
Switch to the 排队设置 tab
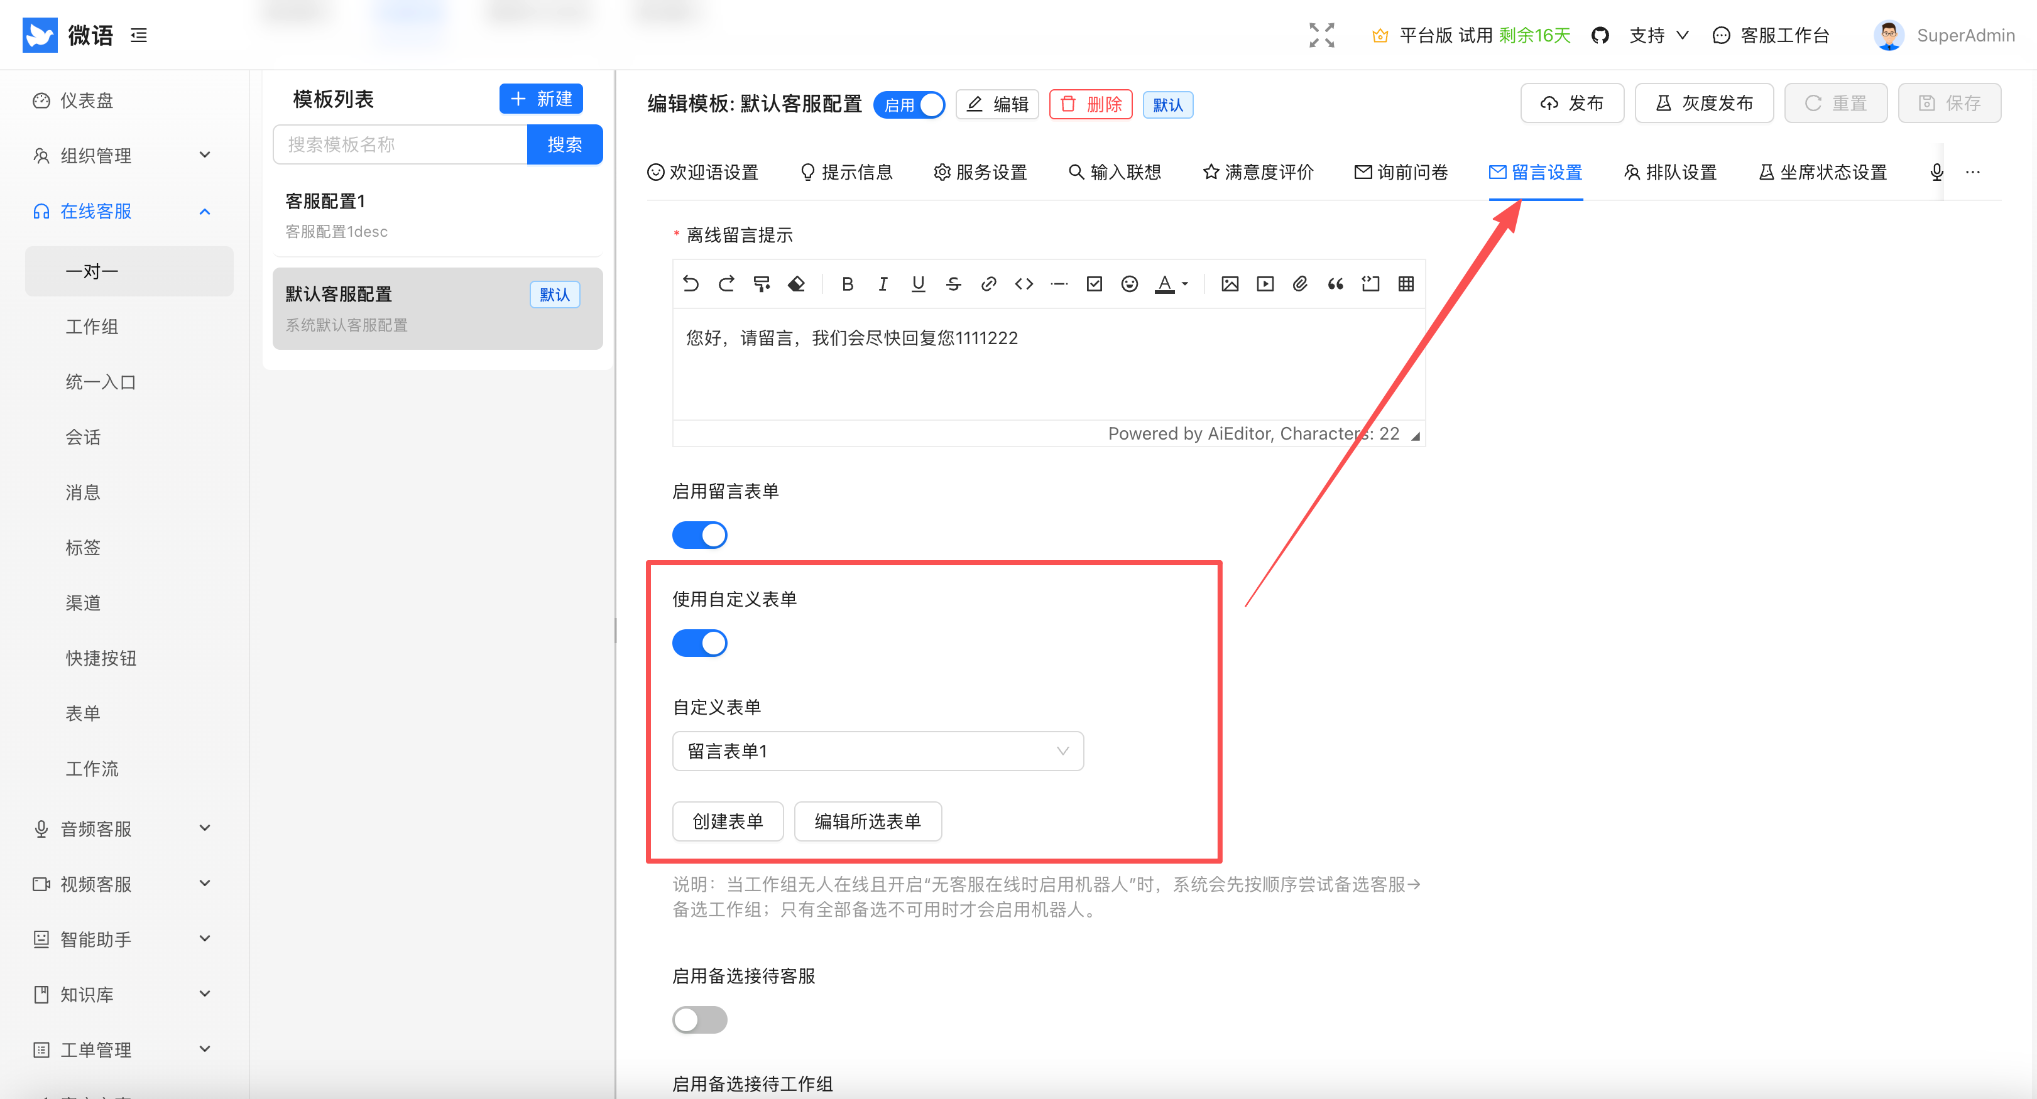(1670, 172)
